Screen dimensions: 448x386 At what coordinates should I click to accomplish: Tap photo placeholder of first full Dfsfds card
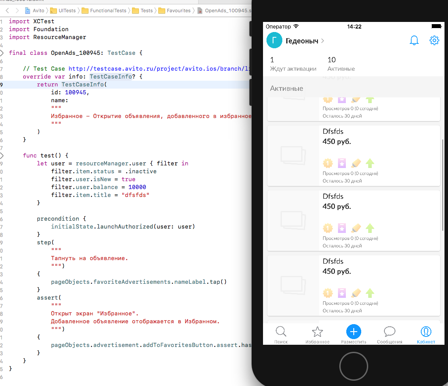coord(293,156)
